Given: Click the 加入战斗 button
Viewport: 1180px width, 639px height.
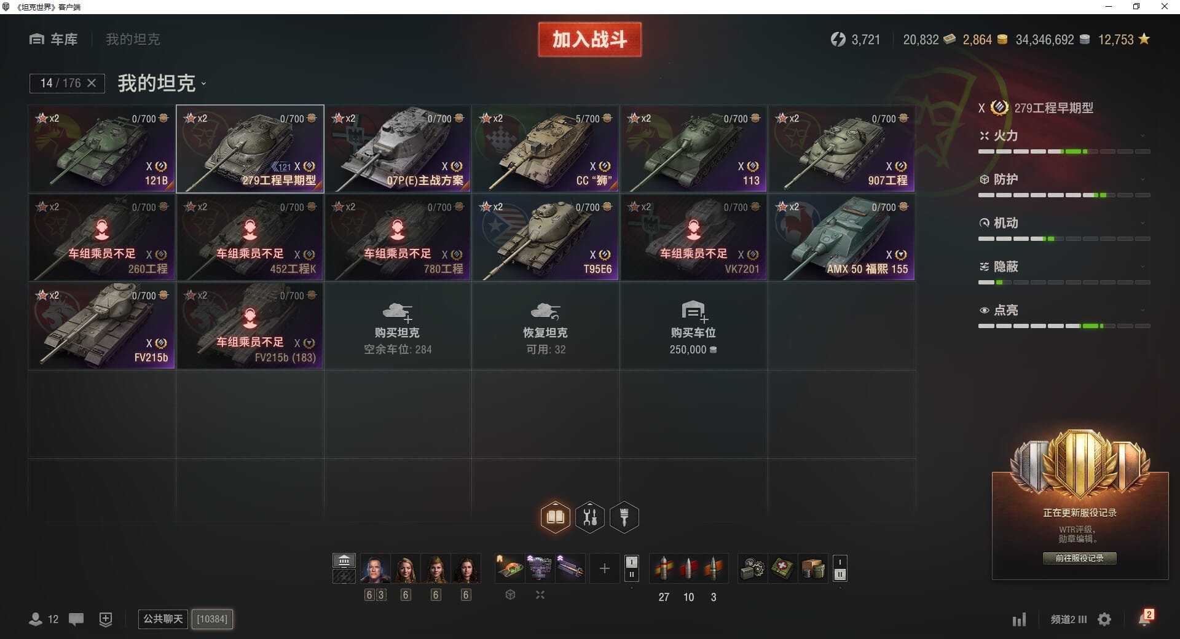Looking at the screenshot, I should (589, 39).
